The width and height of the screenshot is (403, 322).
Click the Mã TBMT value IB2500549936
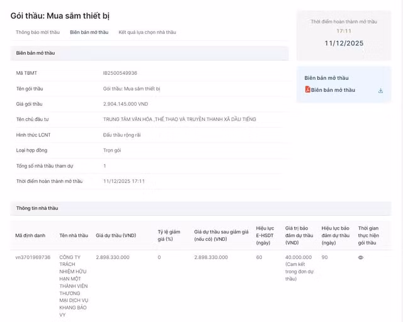[x=120, y=73]
